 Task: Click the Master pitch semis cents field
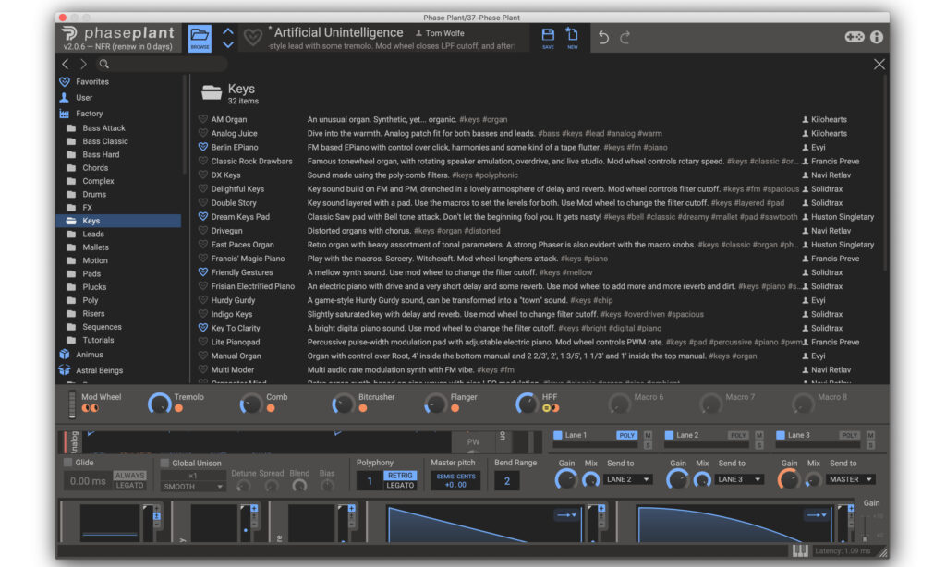pos(455,481)
